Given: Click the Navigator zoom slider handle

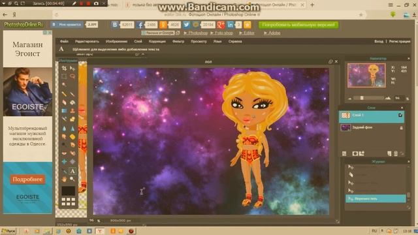Looking at the screenshot, I should (362, 98).
